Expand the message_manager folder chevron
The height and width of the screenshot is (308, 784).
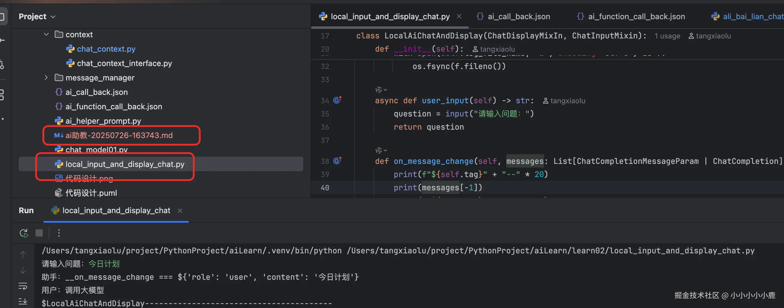tap(46, 77)
